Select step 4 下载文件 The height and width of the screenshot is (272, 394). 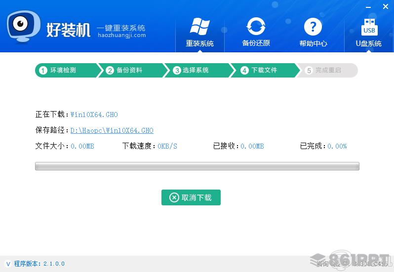(x=265, y=70)
